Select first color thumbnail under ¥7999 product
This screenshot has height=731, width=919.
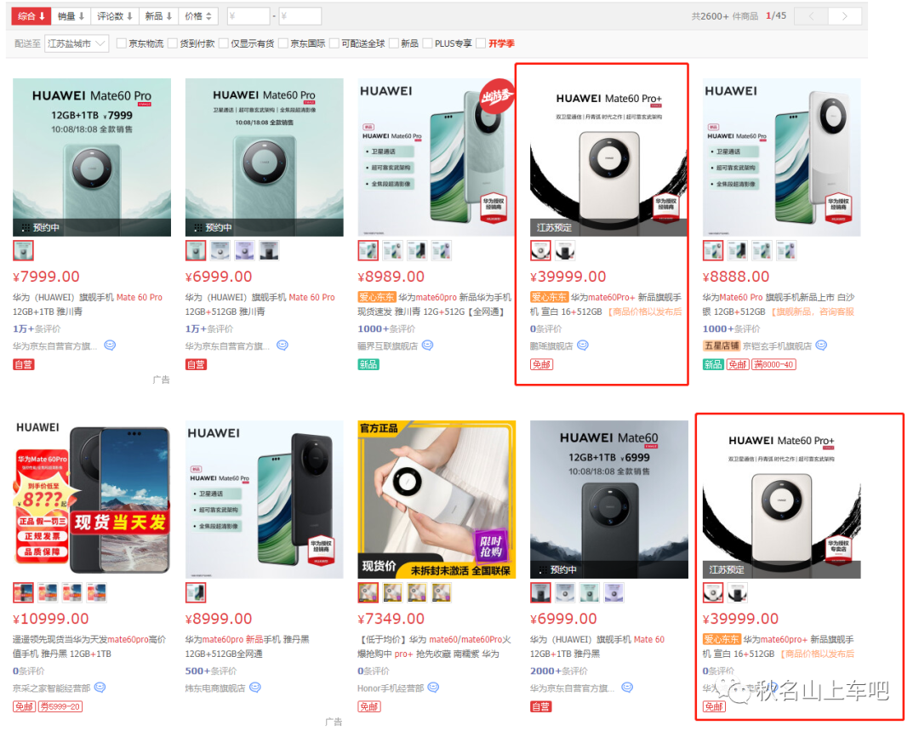point(24,250)
